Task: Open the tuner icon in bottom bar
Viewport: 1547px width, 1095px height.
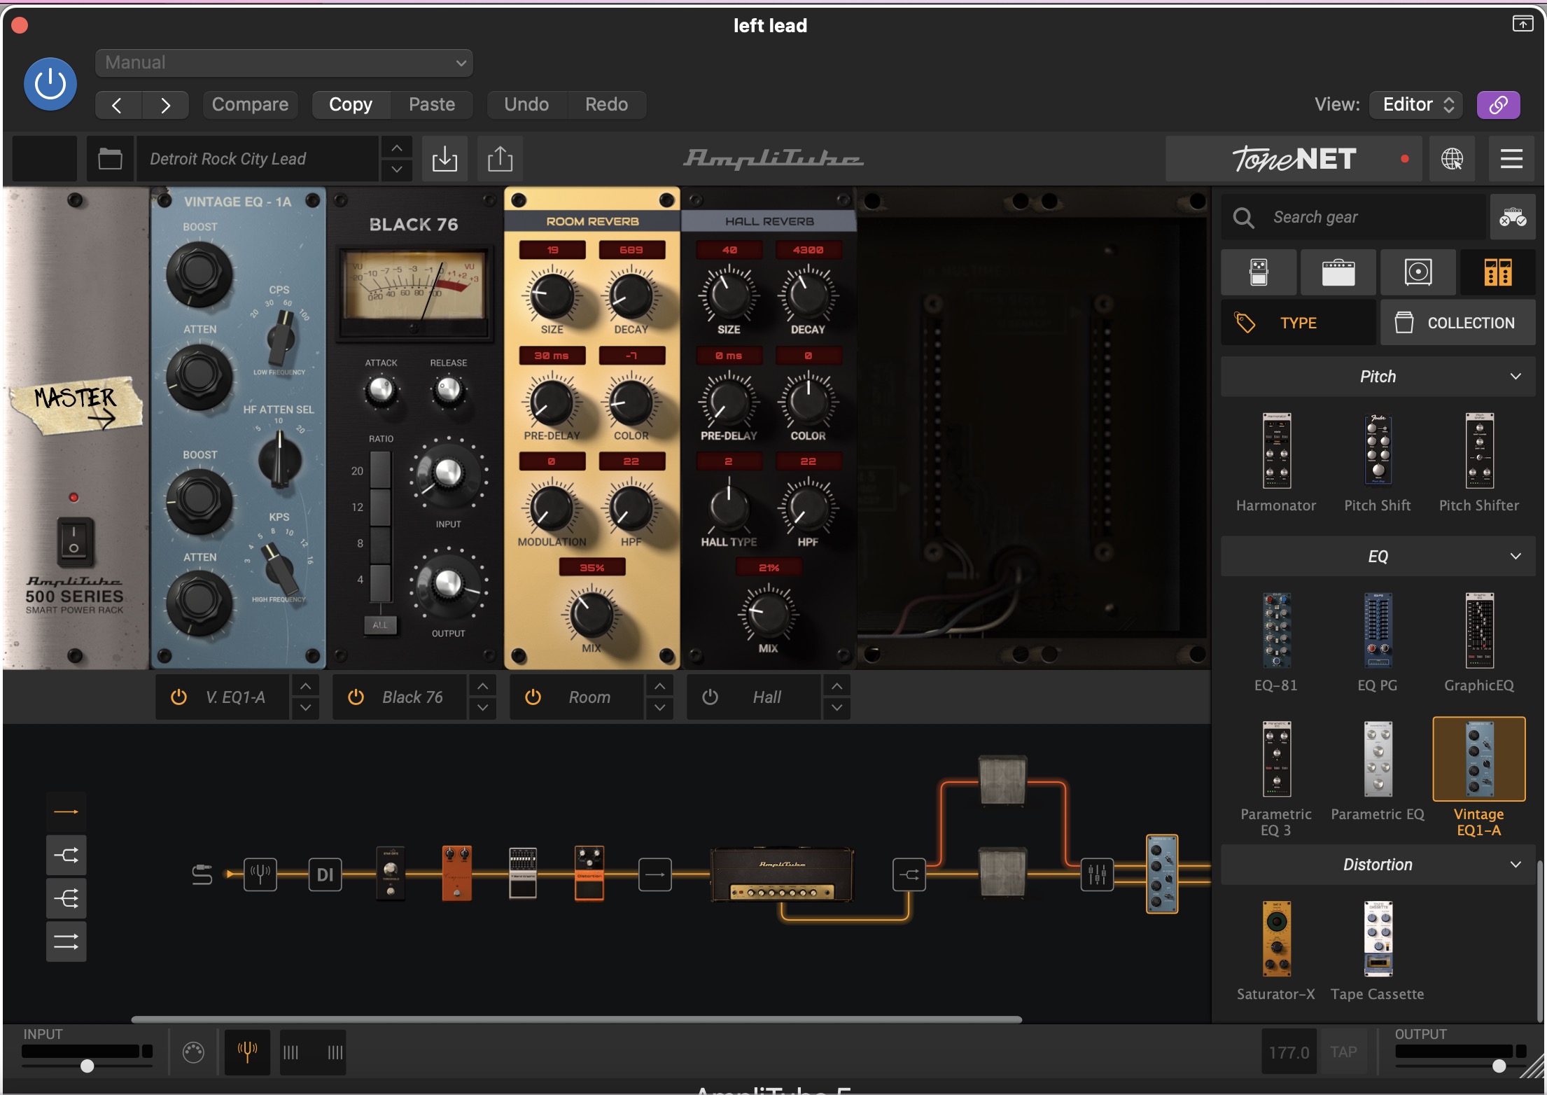Action: pos(247,1052)
